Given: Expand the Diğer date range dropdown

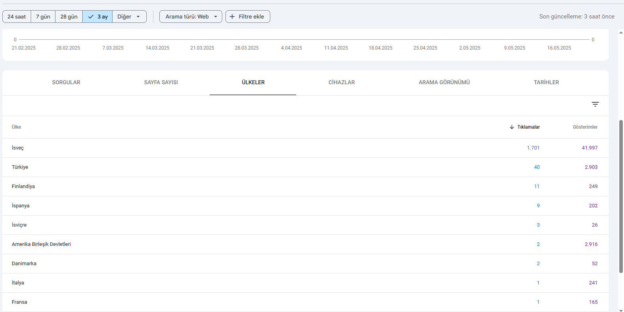Looking at the screenshot, I should (129, 17).
